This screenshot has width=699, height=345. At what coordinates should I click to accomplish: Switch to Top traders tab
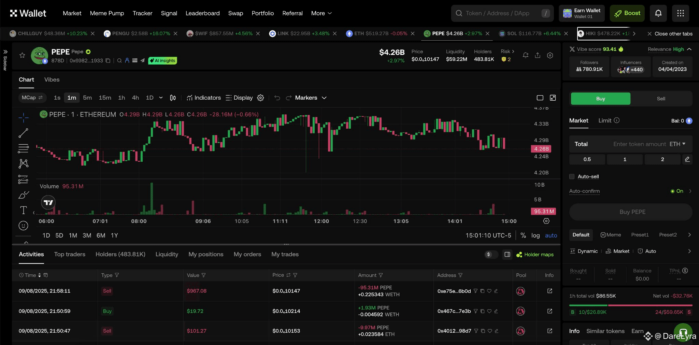tap(70, 254)
